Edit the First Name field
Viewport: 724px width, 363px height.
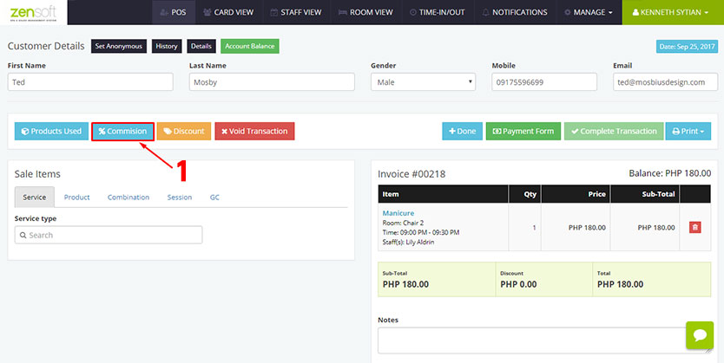point(90,82)
